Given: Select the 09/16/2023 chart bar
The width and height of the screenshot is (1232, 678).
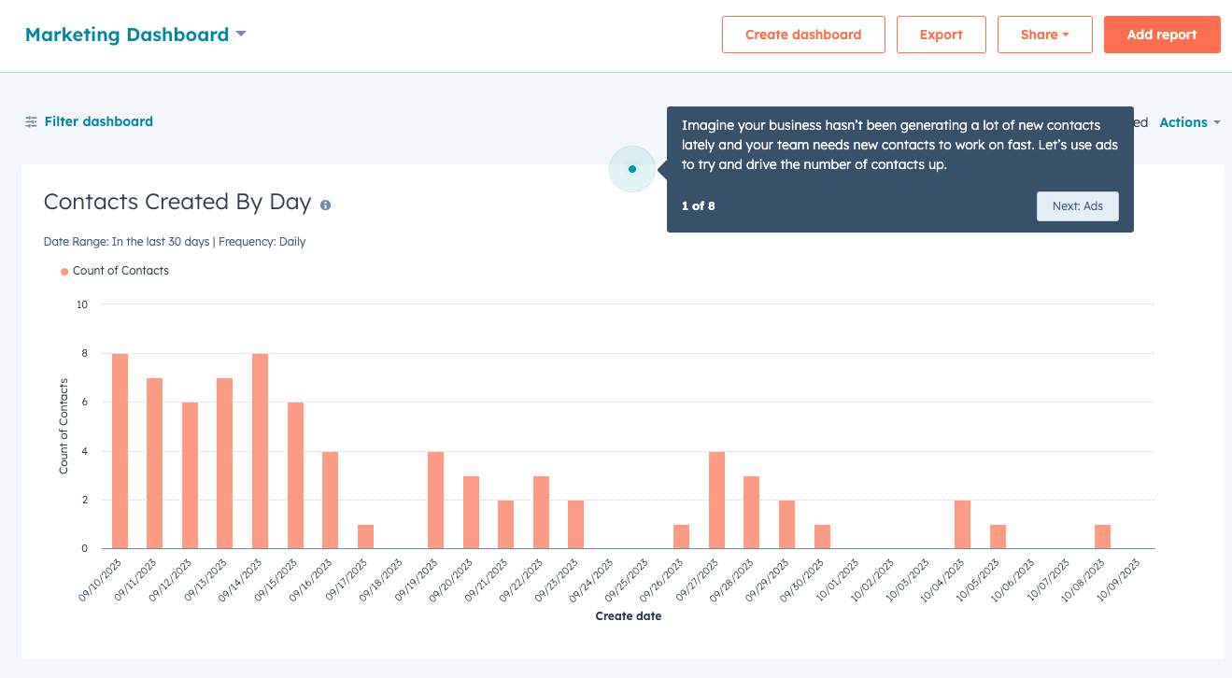Looking at the screenshot, I should click(x=330, y=500).
